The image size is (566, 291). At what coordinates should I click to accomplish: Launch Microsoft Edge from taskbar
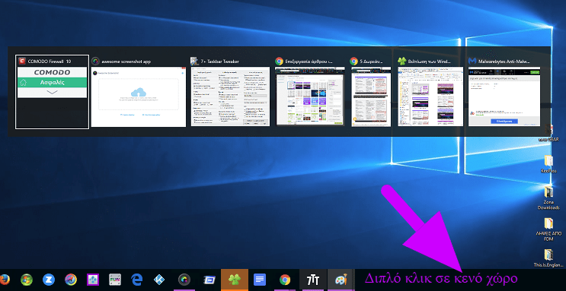[x=137, y=280]
